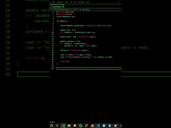Open the blue Visual Studio Code icon

click(98, 126)
